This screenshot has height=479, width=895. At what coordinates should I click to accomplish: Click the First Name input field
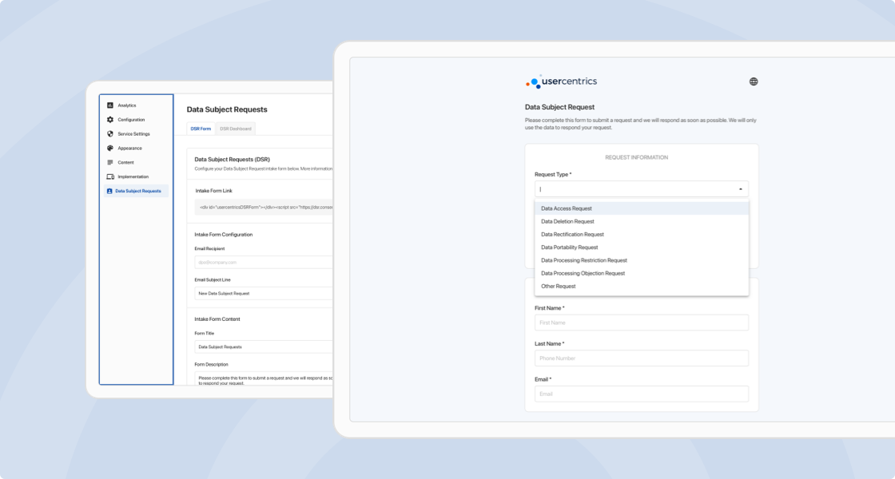point(642,323)
